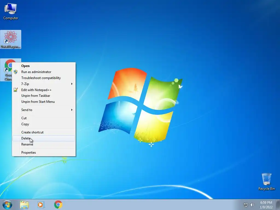Click the taskbar clock showing 6:59 PM
280x210 pixels.
point(266,205)
